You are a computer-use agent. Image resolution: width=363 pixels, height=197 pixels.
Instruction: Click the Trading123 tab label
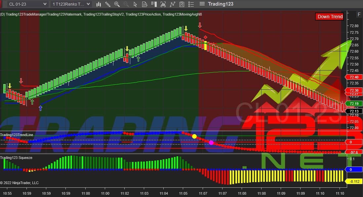click(x=221, y=4)
